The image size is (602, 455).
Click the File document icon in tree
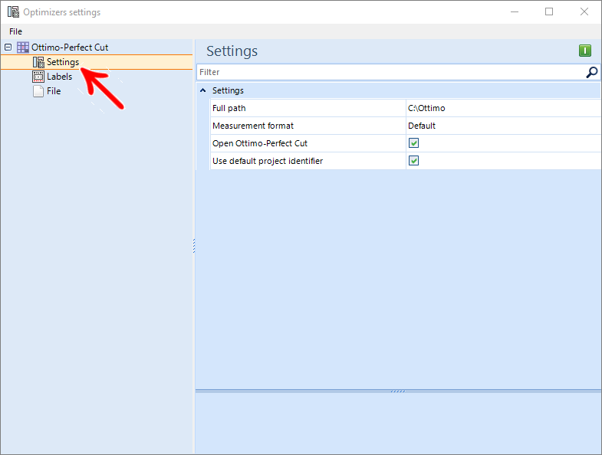38,91
